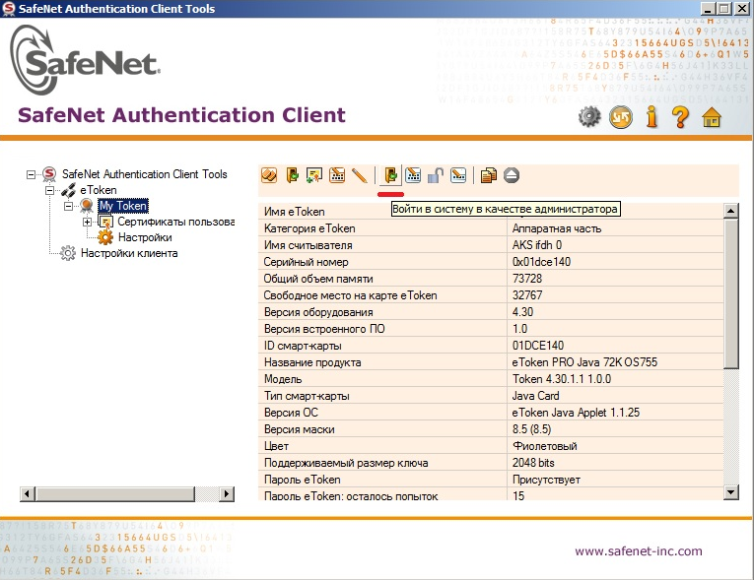Click the total memory value 73728
The image size is (754, 580).
point(527,279)
